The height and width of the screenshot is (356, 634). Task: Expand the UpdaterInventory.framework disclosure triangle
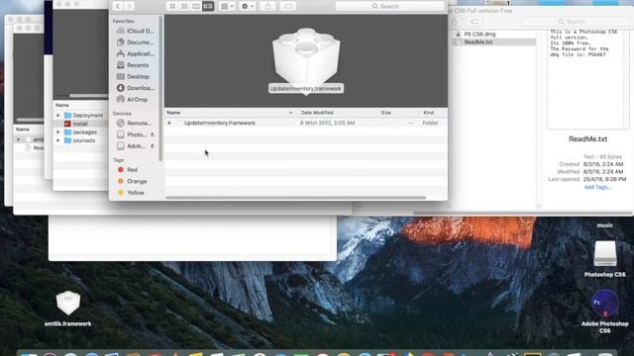pyautogui.click(x=169, y=123)
